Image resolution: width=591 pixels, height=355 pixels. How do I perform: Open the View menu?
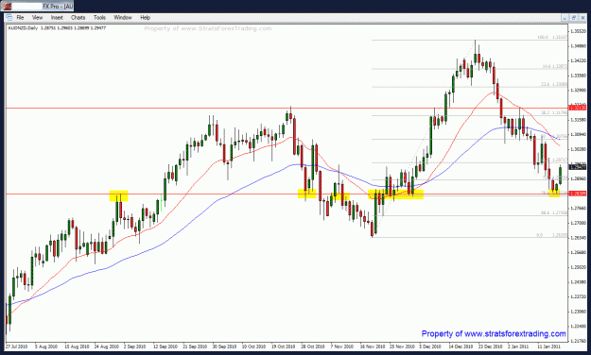[37, 18]
